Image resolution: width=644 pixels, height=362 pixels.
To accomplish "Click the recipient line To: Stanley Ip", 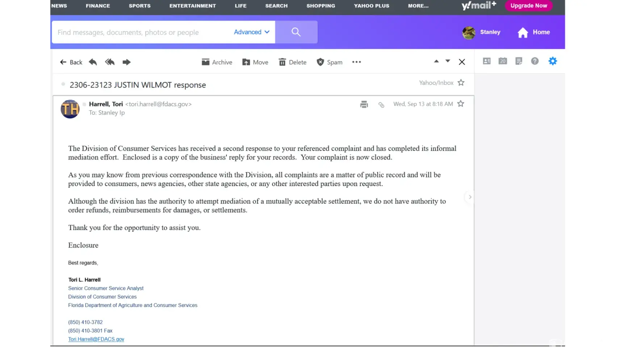I will (x=107, y=113).
